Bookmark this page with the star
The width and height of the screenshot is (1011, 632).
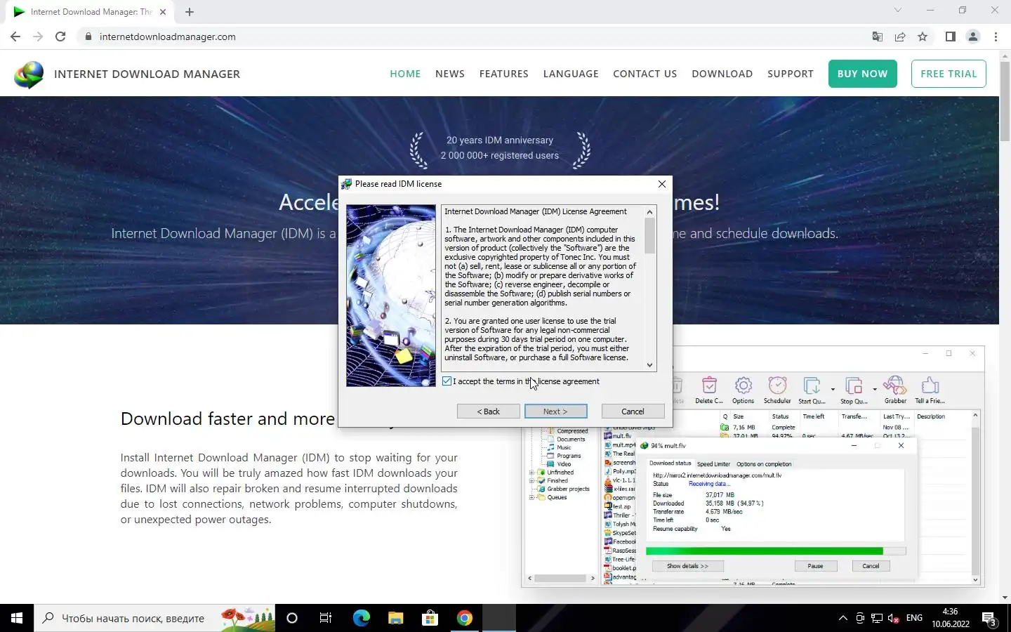tap(923, 37)
